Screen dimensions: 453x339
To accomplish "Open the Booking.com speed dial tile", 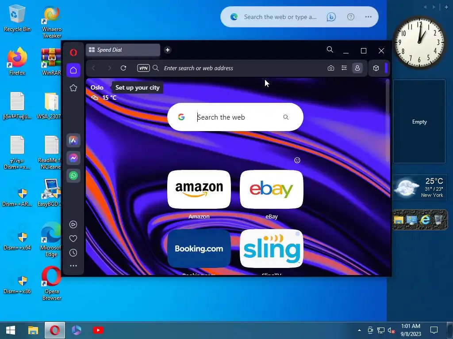I will [x=199, y=249].
